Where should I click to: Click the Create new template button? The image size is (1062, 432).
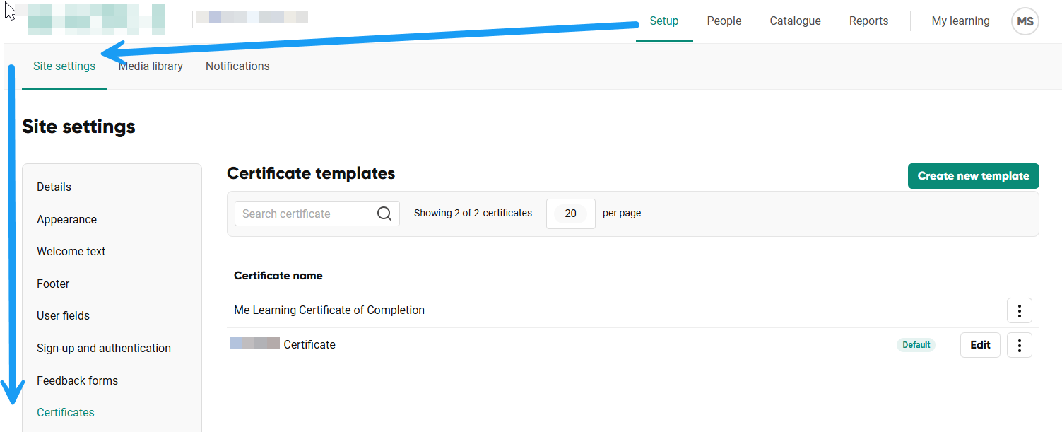(973, 175)
